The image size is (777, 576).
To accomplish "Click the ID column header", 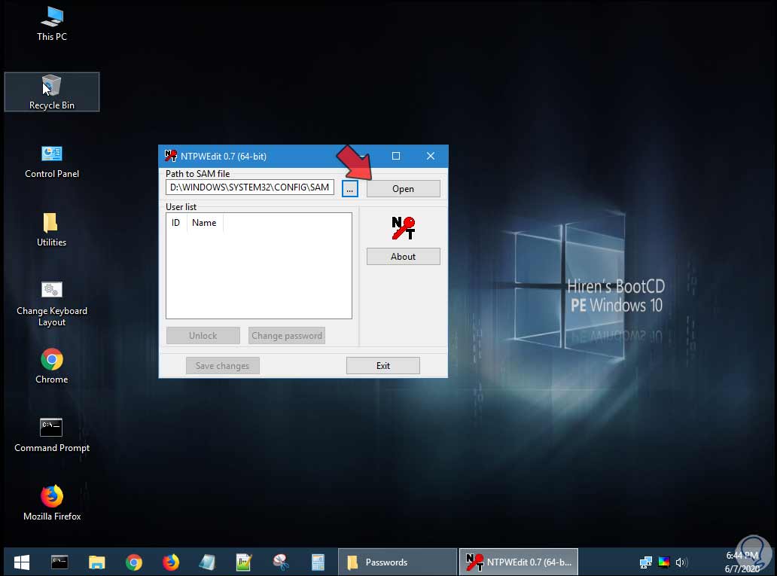I will coord(176,223).
